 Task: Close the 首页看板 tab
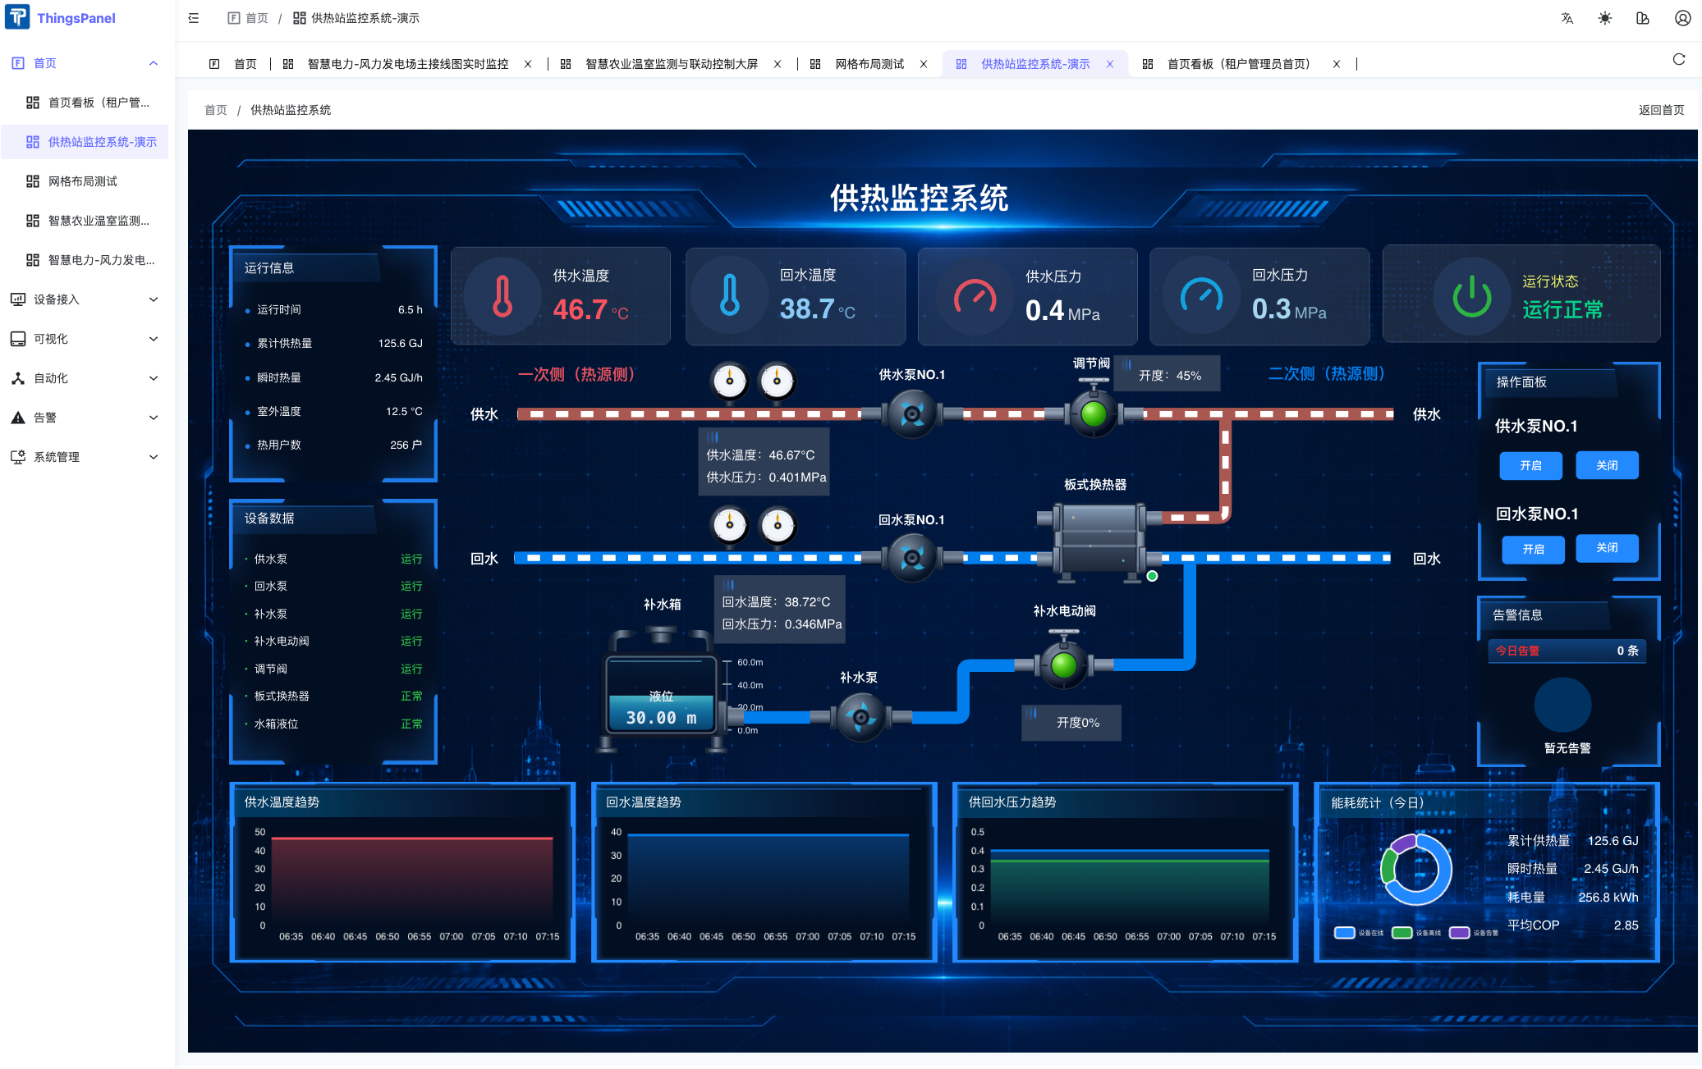(x=1336, y=64)
